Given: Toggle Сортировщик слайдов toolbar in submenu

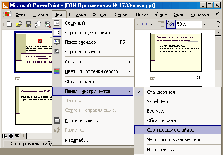Looking at the screenshot, I should point(178,130).
